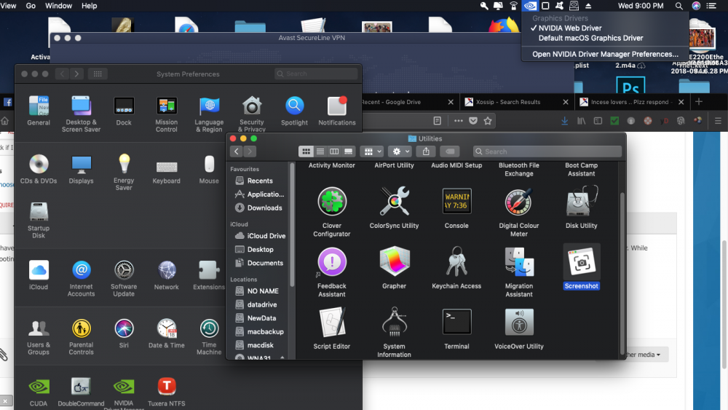Open the Window menu
The height and width of the screenshot is (410, 728).
coord(58,6)
